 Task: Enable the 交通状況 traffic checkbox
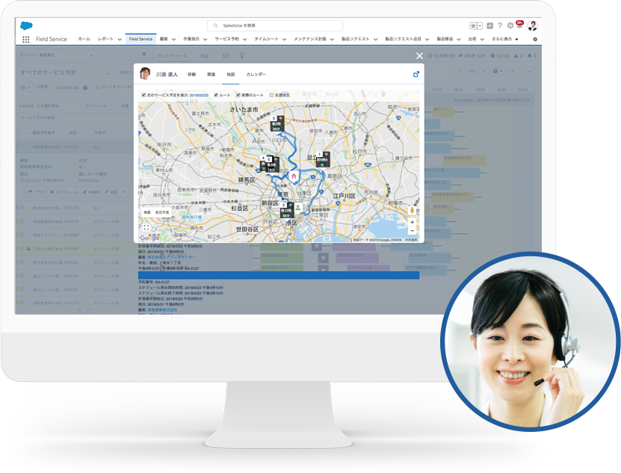[x=271, y=95]
